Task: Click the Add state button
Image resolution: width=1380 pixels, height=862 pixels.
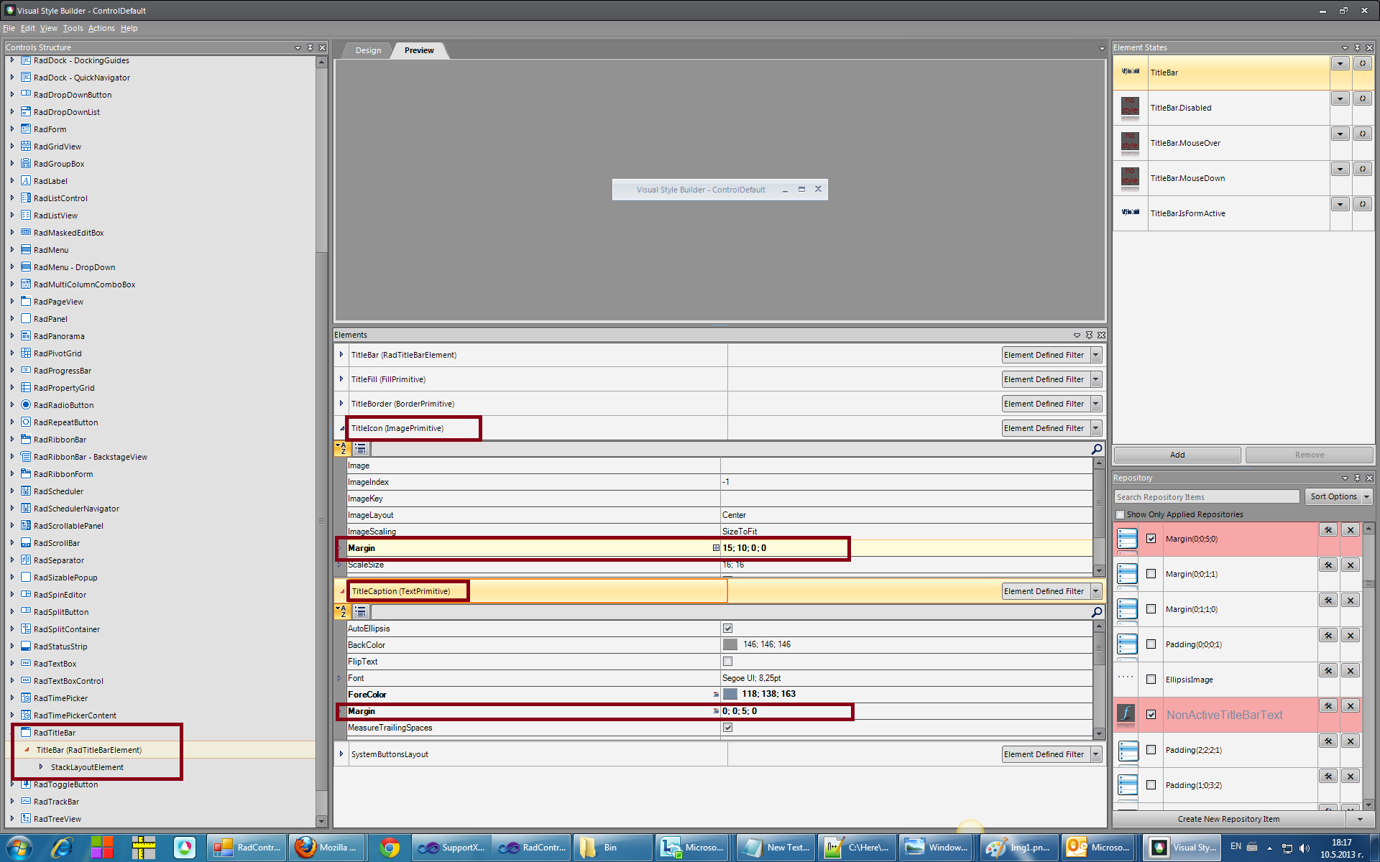Action: (x=1177, y=455)
